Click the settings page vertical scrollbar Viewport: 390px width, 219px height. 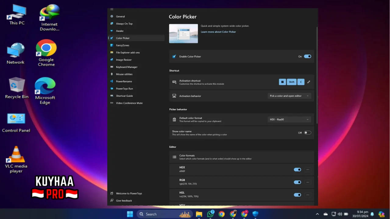click(x=317, y=75)
